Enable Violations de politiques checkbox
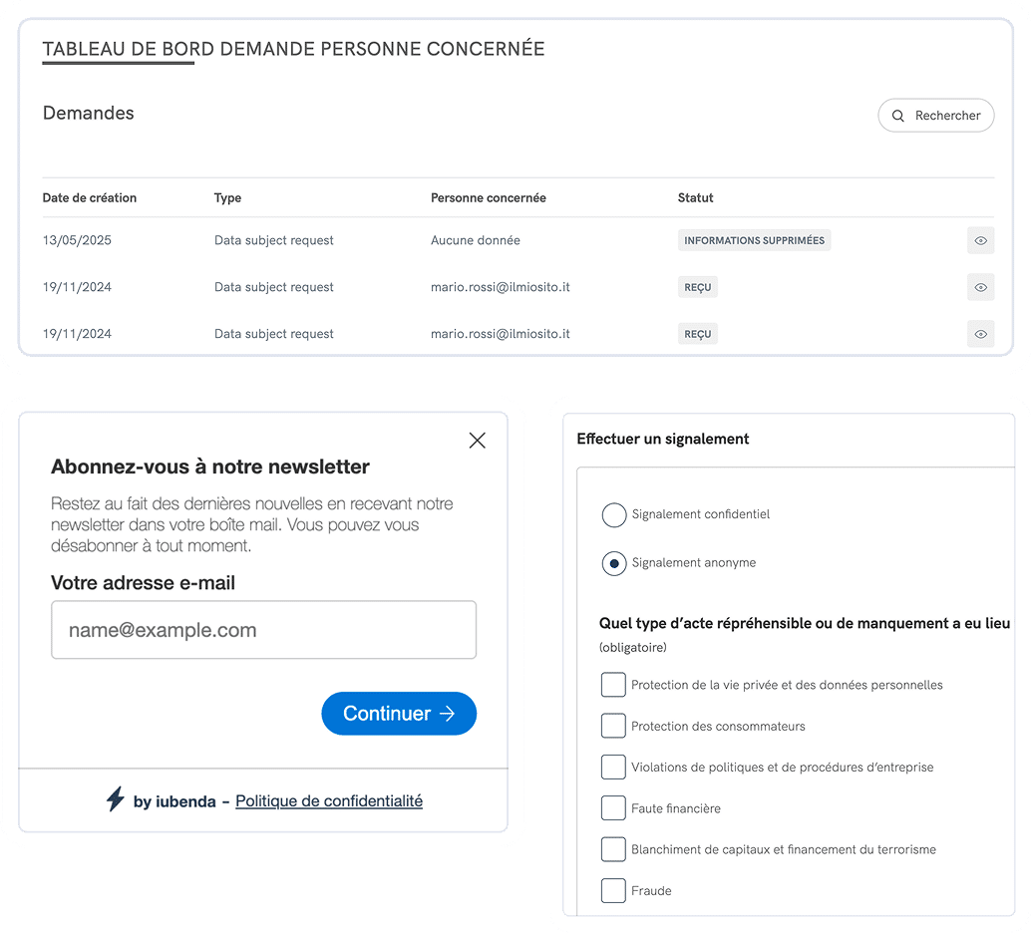The image size is (1031, 933). pos(613,768)
